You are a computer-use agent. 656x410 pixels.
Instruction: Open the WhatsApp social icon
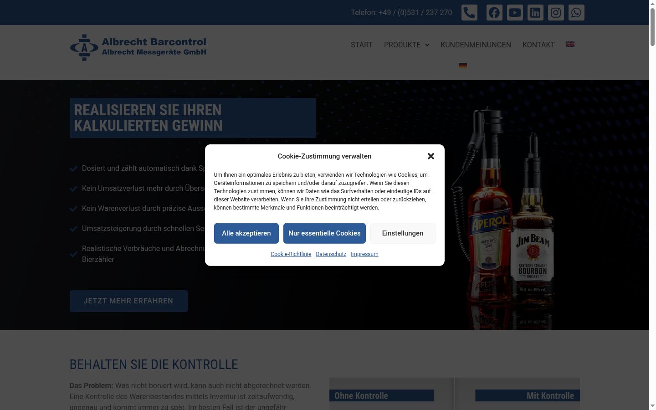tap(576, 13)
